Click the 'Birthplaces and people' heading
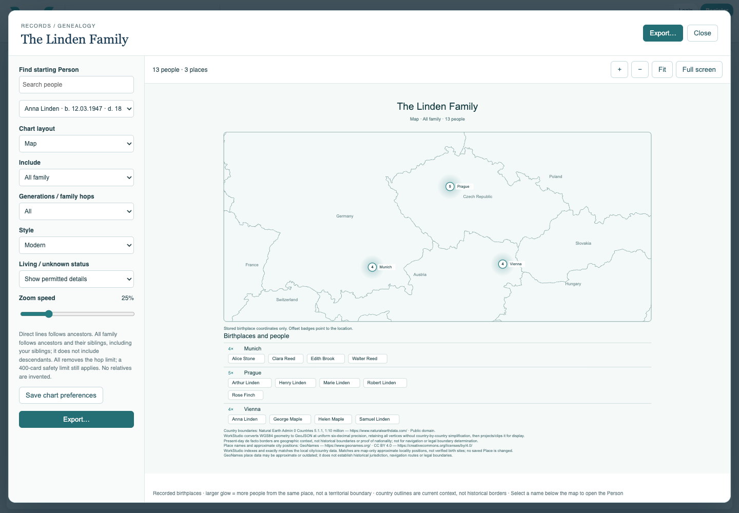This screenshot has width=739, height=513. pyautogui.click(x=257, y=336)
